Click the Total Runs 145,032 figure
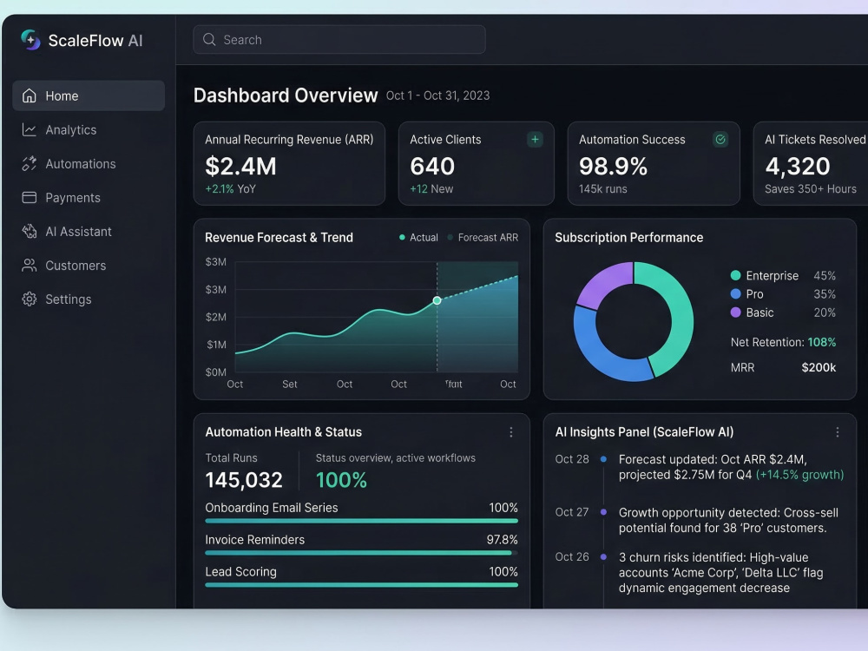Image resolution: width=868 pixels, height=651 pixels. [x=244, y=479]
